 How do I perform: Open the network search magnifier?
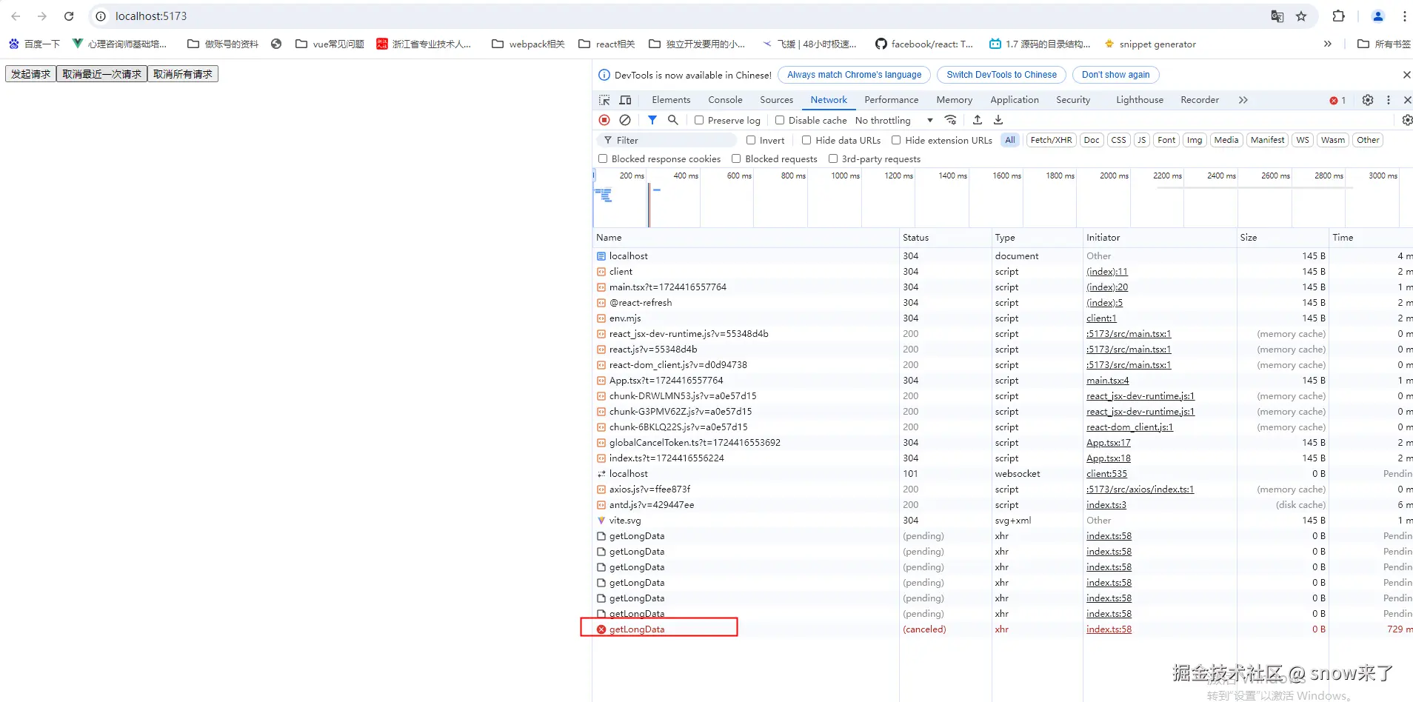point(673,120)
